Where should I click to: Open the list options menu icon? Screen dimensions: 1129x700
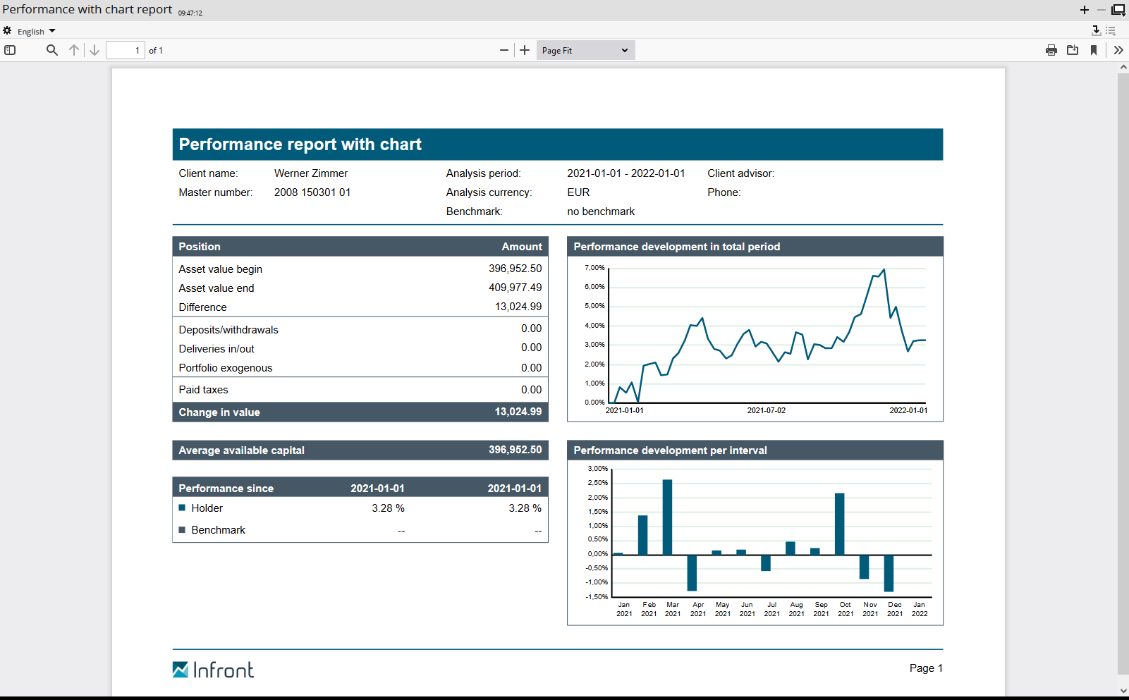(1111, 30)
